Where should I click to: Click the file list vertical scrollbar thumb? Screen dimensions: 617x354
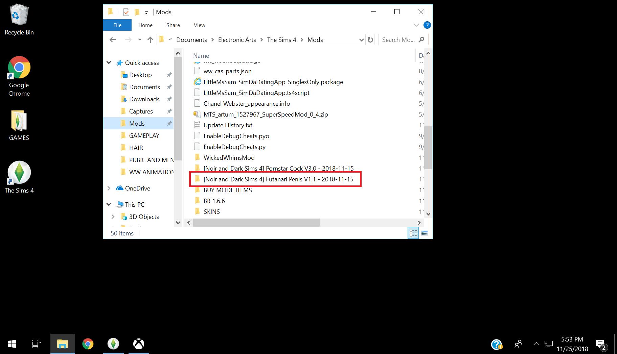coord(428,148)
